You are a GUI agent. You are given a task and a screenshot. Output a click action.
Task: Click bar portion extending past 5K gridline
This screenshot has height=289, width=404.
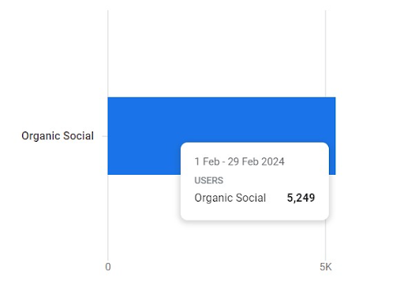(x=331, y=120)
